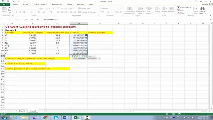Add a new sheet with the plus icon

pos(45,111)
